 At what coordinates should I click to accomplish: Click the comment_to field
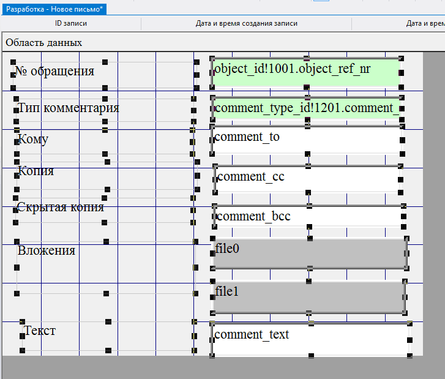tap(306, 140)
